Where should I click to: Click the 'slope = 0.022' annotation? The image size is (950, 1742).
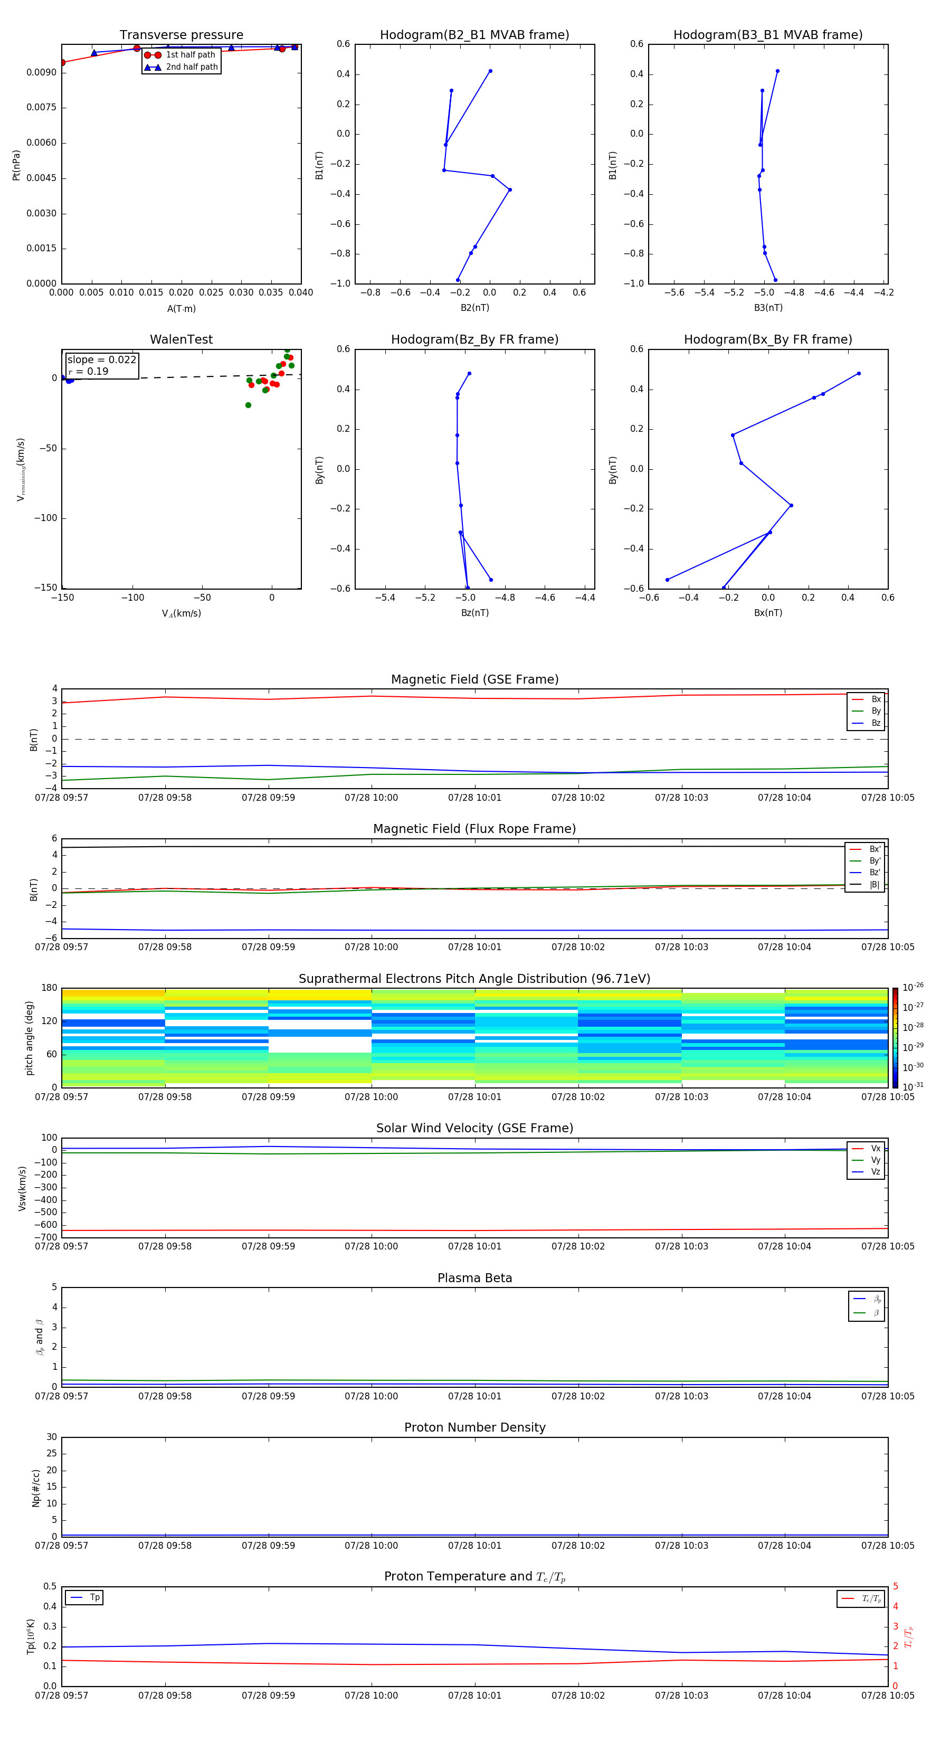tap(101, 360)
